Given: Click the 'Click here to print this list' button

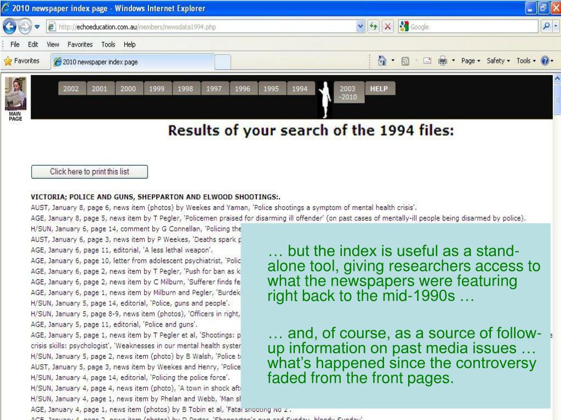Looking at the screenshot, I should pyautogui.click(x=89, y=172).
